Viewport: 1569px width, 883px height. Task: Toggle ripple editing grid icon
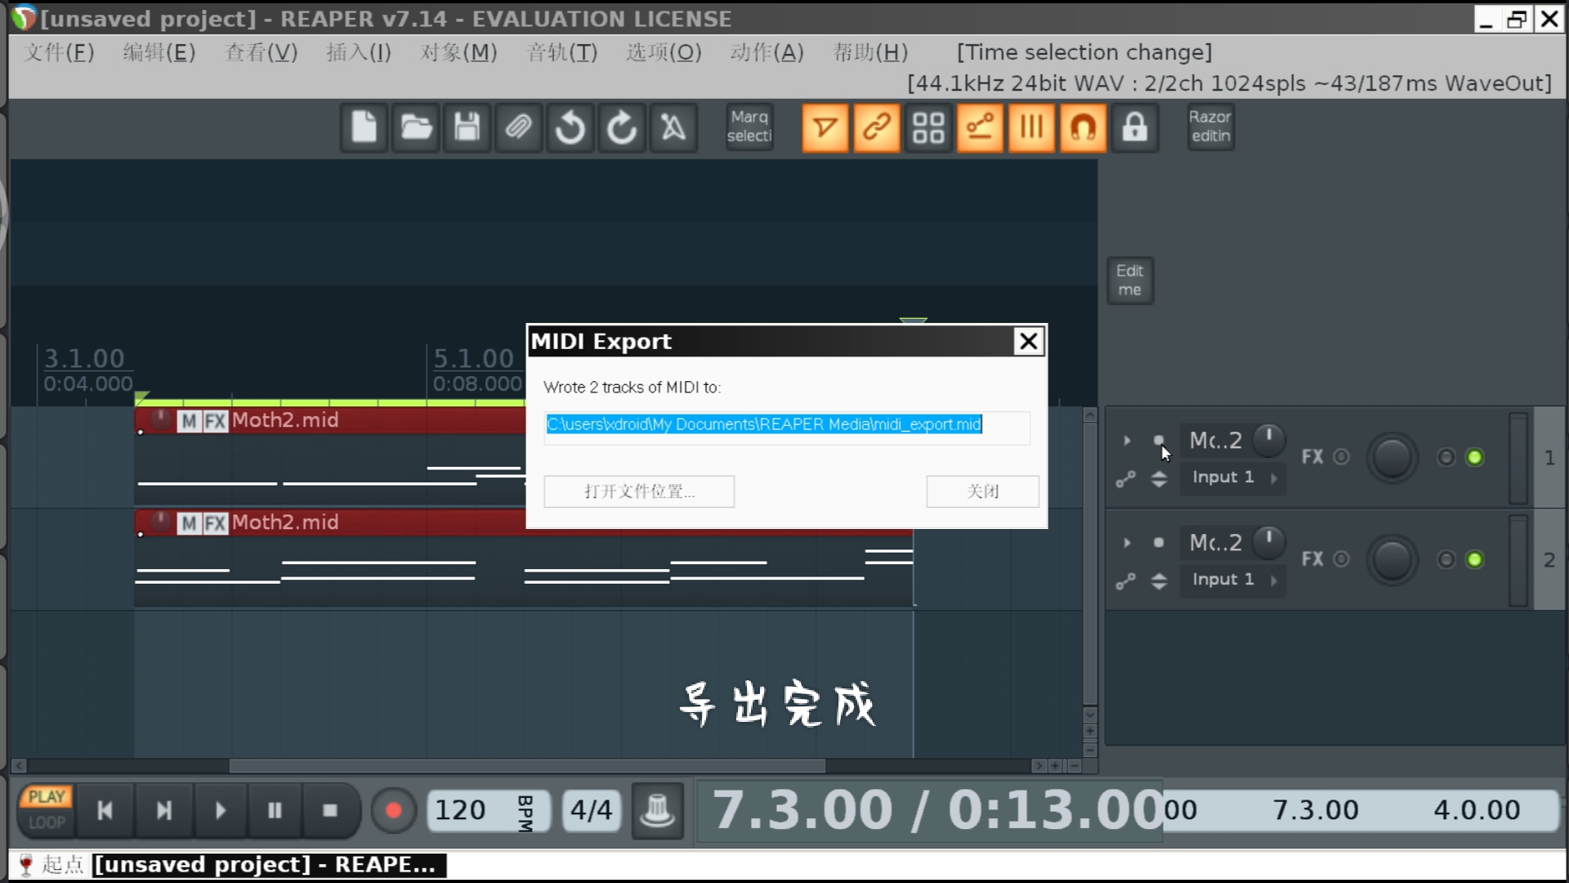pyautogui.click(x=928, y=128)
